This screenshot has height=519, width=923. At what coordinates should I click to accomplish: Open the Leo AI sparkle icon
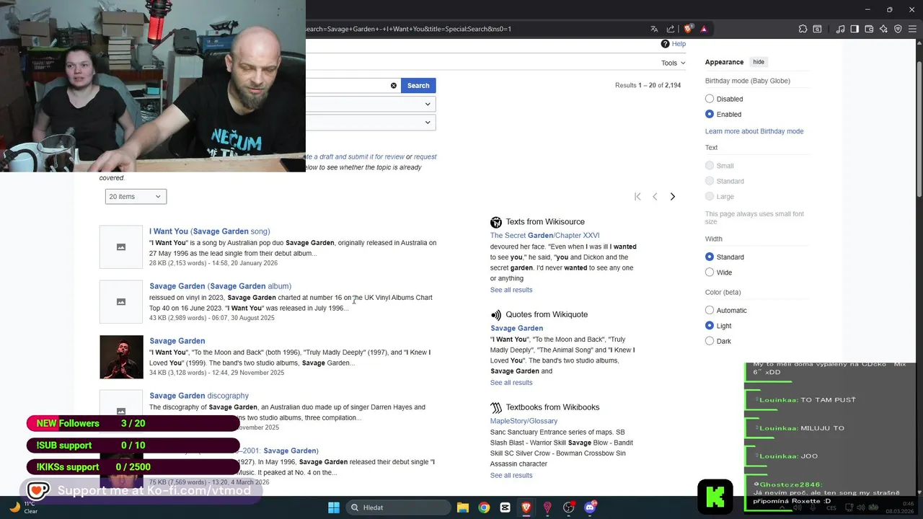point(883,29)
